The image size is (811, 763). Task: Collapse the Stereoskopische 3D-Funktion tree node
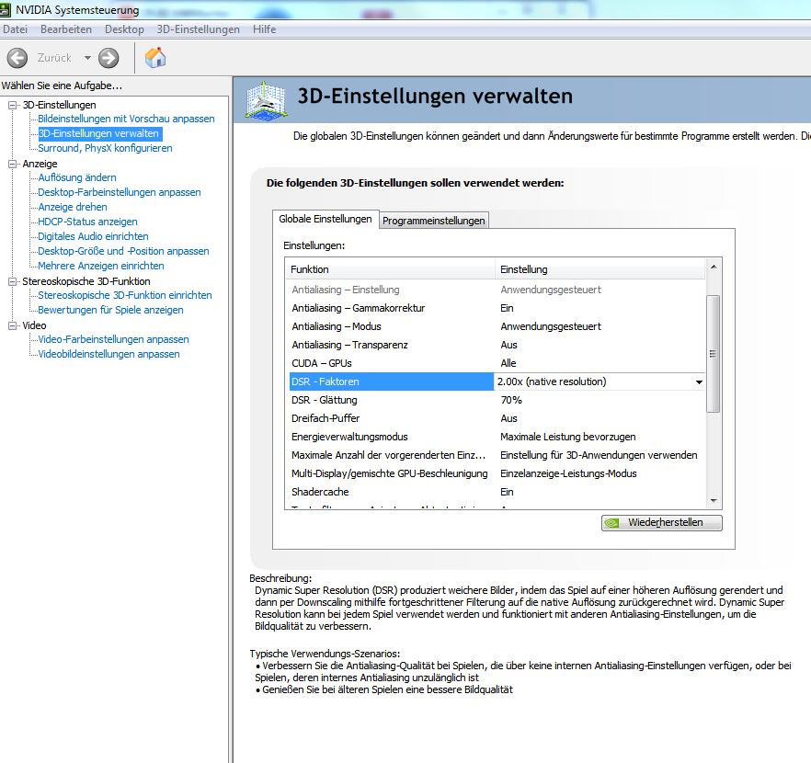[13, 281]
